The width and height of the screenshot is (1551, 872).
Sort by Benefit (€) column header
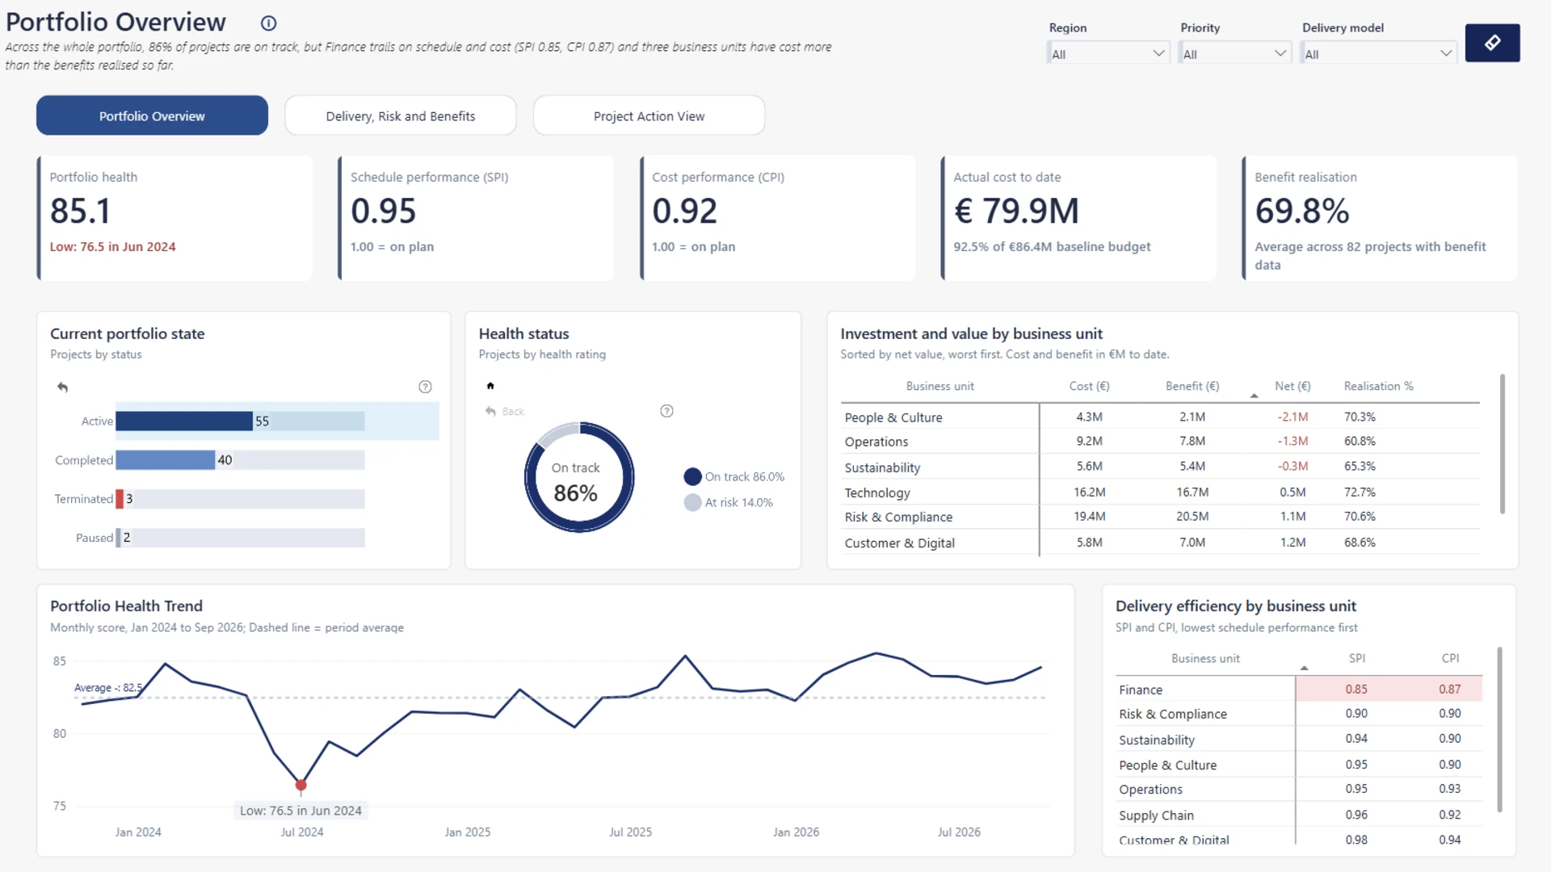1192,386
